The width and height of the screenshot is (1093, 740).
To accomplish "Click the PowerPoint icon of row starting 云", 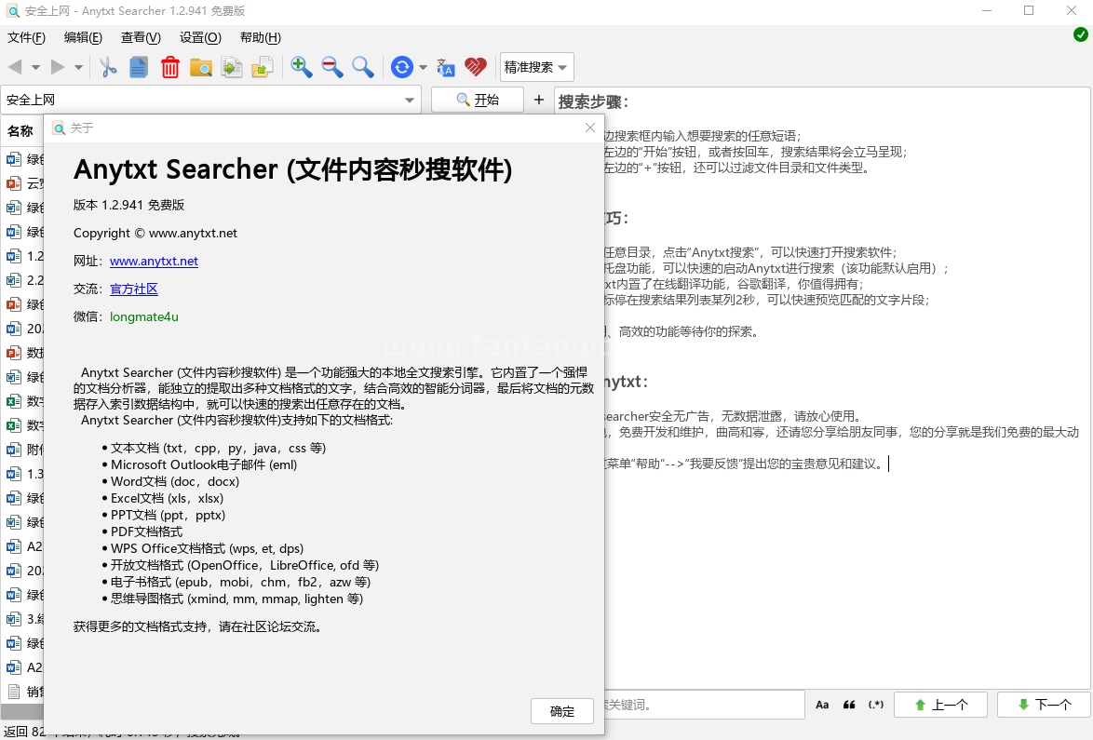I will click(13, 184).
